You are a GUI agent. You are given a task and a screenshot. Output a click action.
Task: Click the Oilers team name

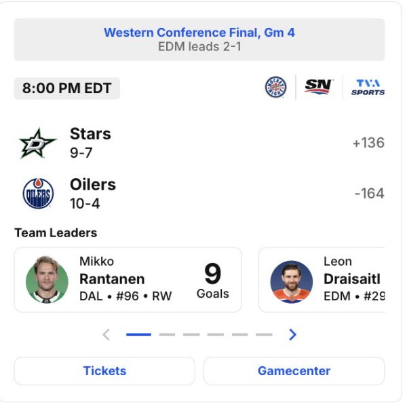click(93, 184)
